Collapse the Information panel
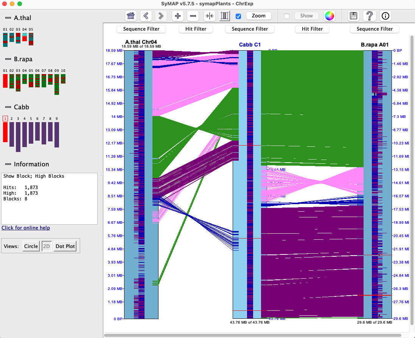The height and width of the screenshot is (338, 415). pos(8,164)
